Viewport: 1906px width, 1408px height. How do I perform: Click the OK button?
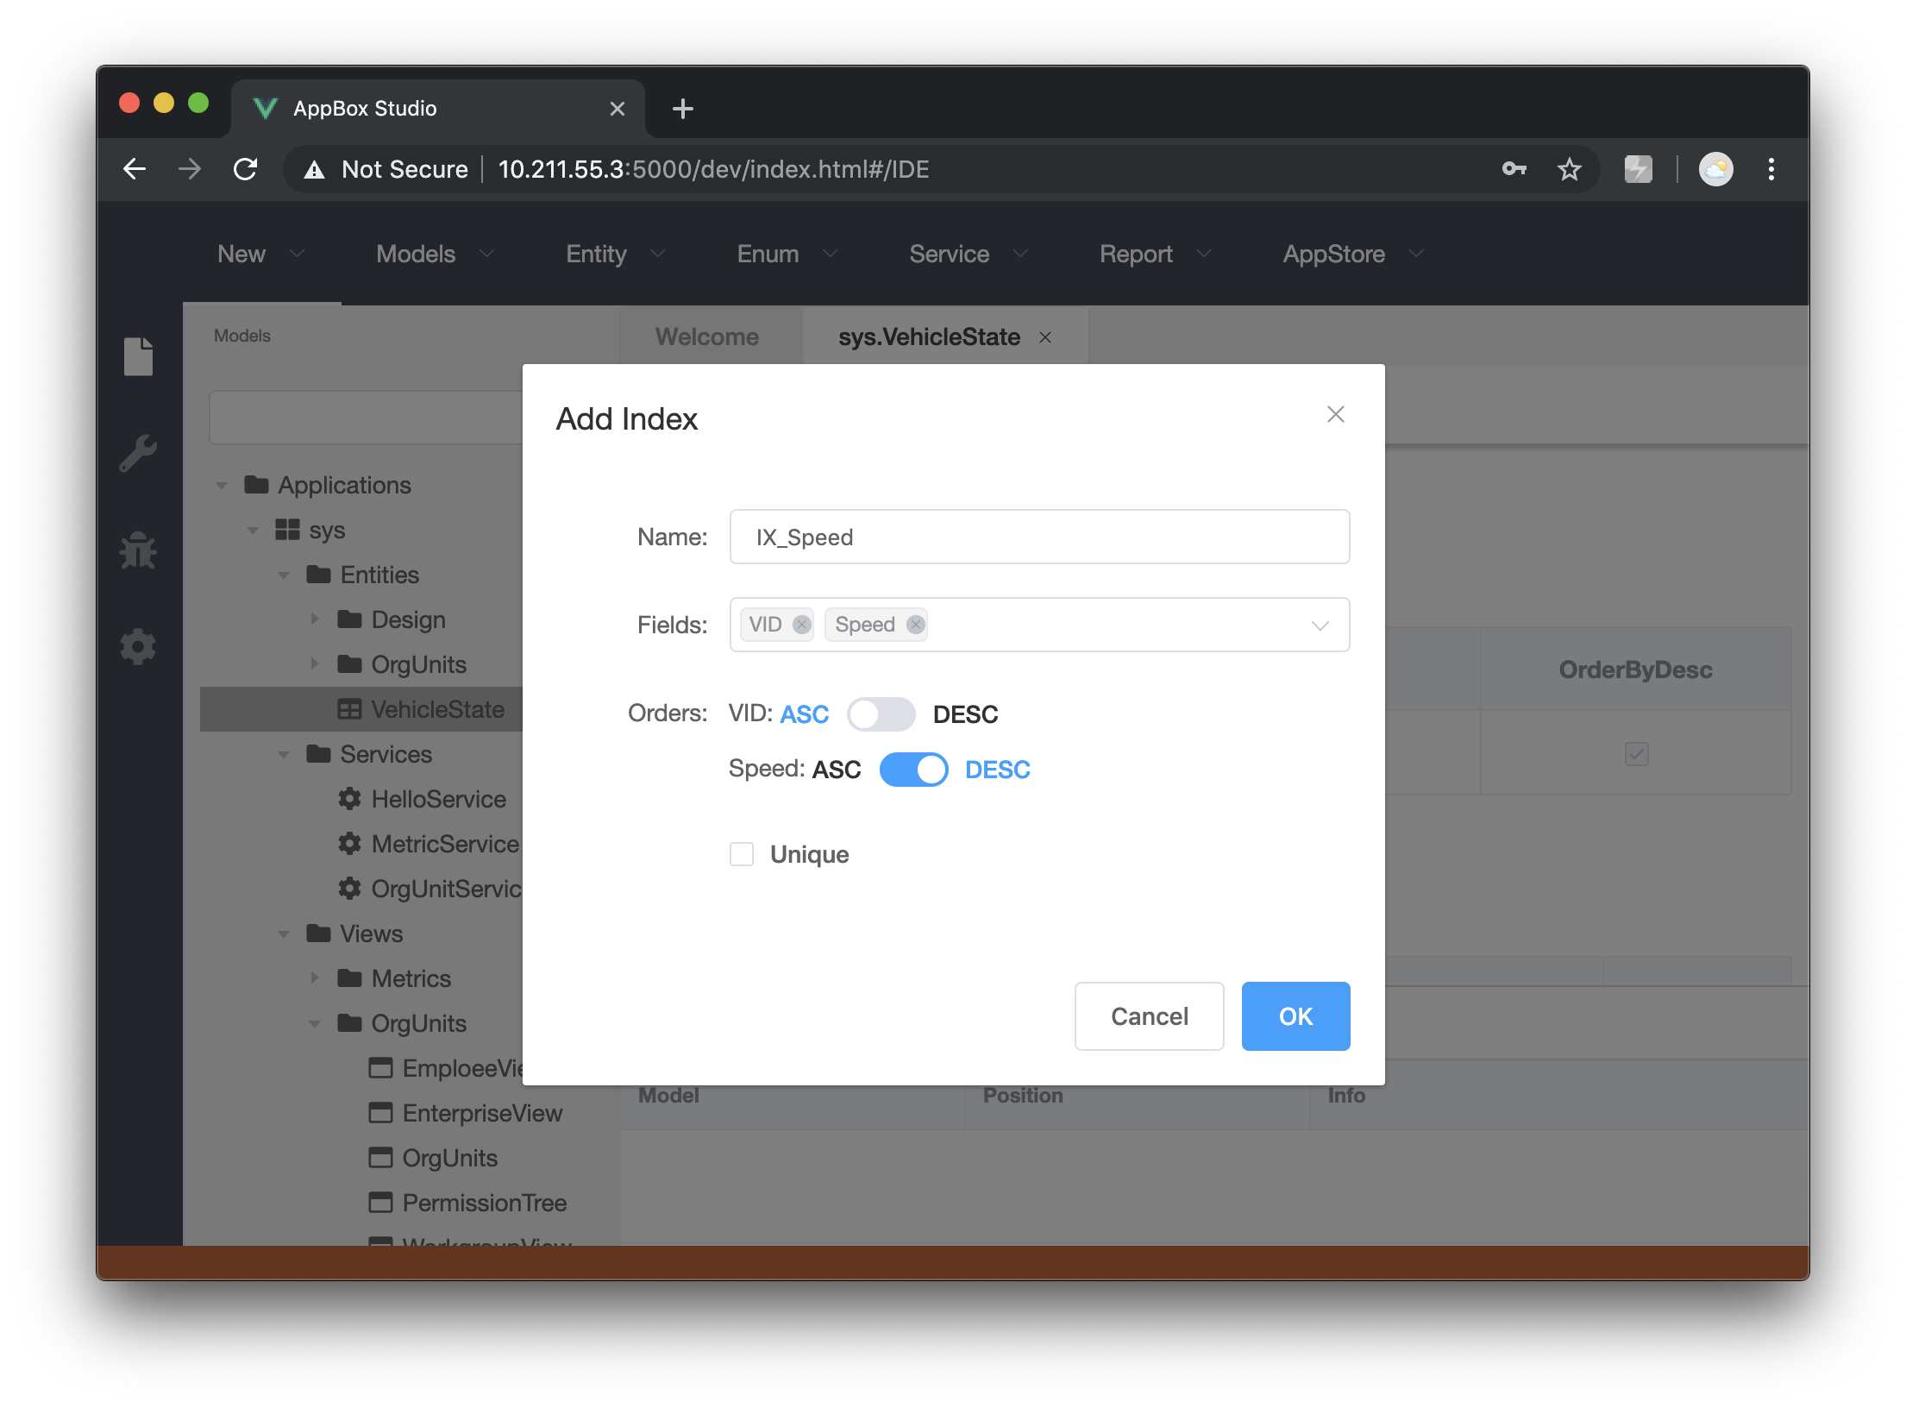[x=1295, y=1016]
